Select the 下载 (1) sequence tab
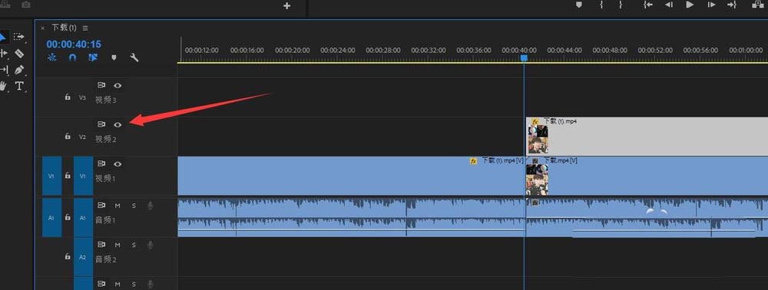The image size is (768, 290). pos(65,28)
